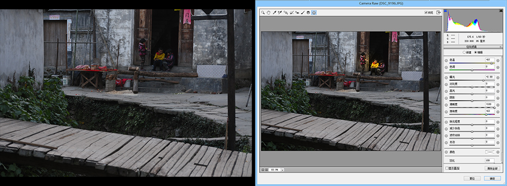Click plus icon beside 锐化程度 slider

pyautogui.click(x=498, y=122)
